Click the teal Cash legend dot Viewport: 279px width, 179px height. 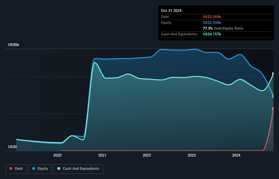[x=59, y=168]
